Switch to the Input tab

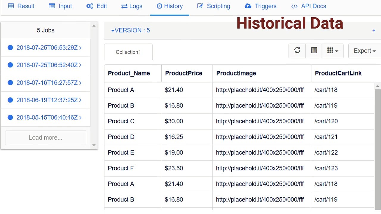point(60,6)
